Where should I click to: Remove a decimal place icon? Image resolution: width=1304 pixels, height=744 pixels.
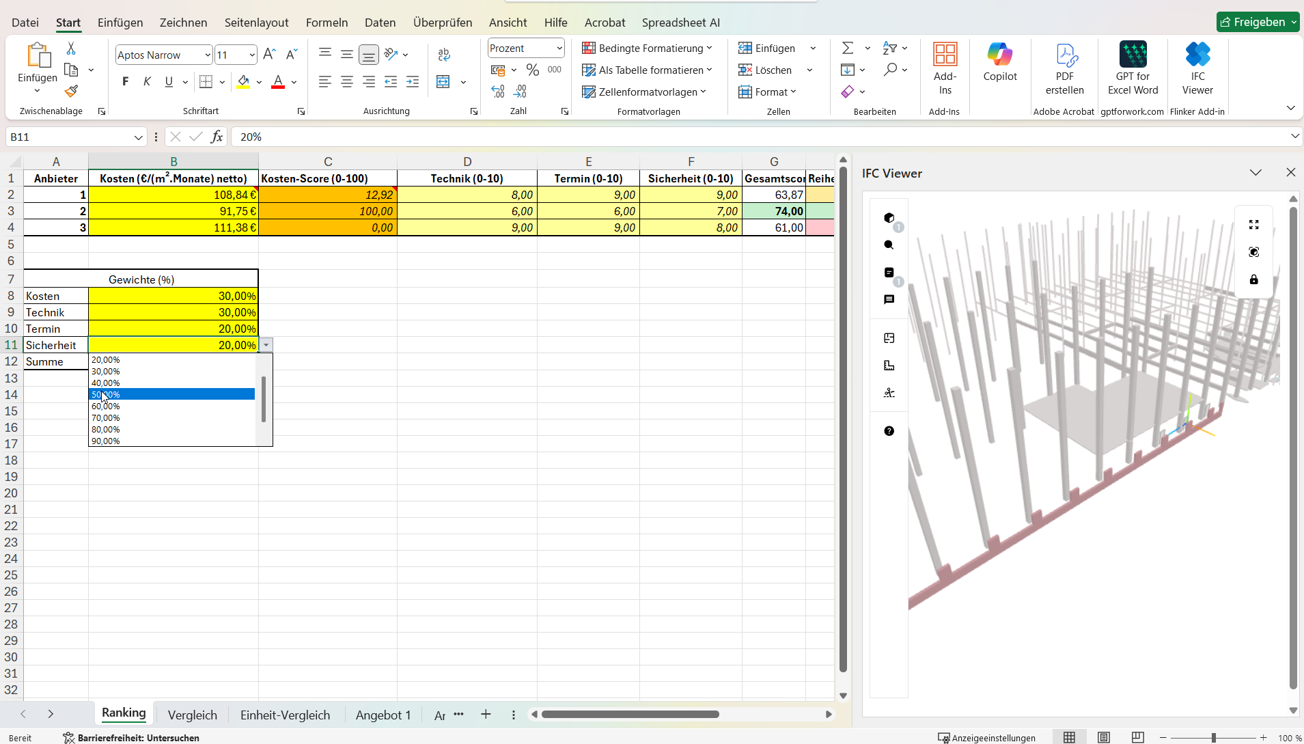(x=521, y=92)
